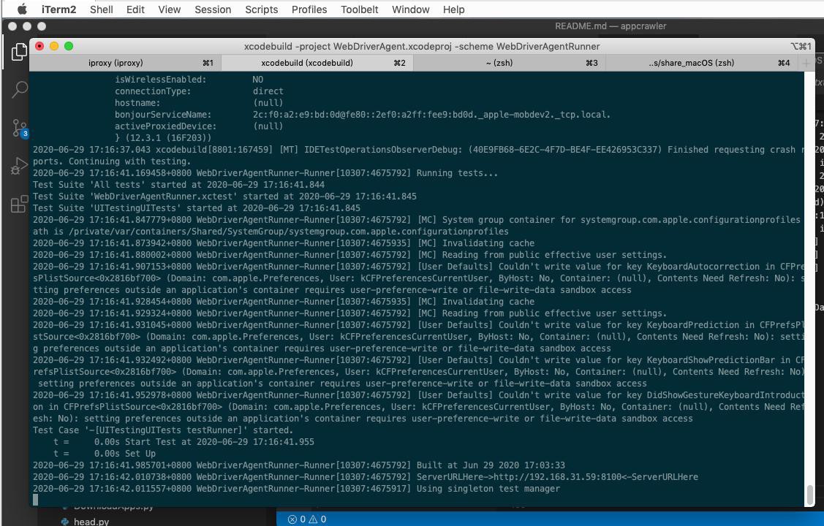This screenshot has width=824, height=526.
Task: Open VS Code Extensions icon
Action: [x=19, y=204]
